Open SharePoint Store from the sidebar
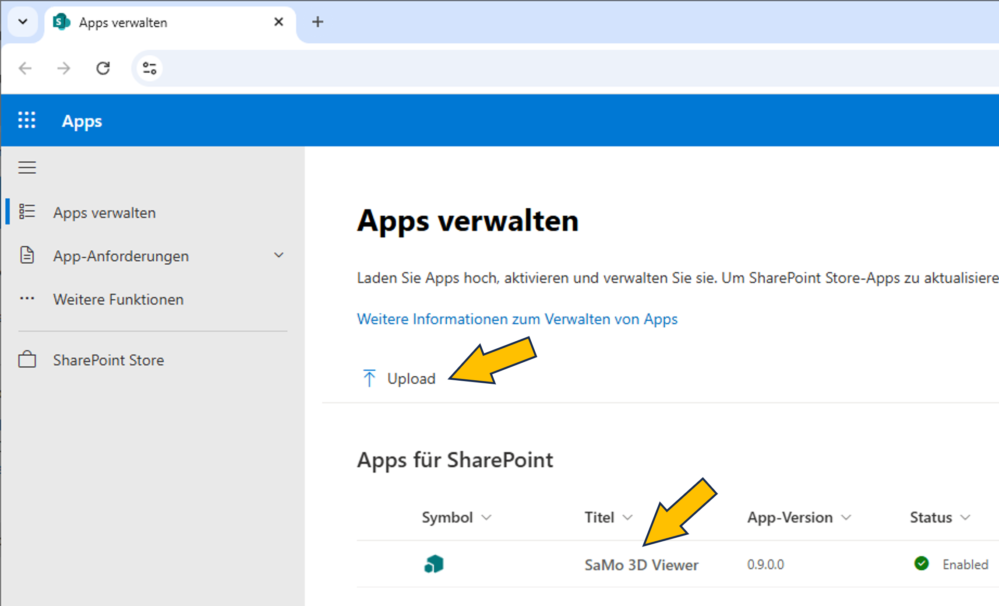This screenshot has height=606, width=999. click(x=152, y=360)
